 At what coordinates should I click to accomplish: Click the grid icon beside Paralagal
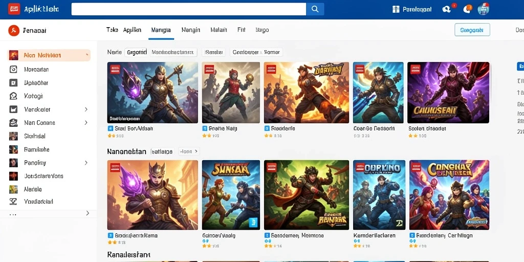click(x=396, y=9)
